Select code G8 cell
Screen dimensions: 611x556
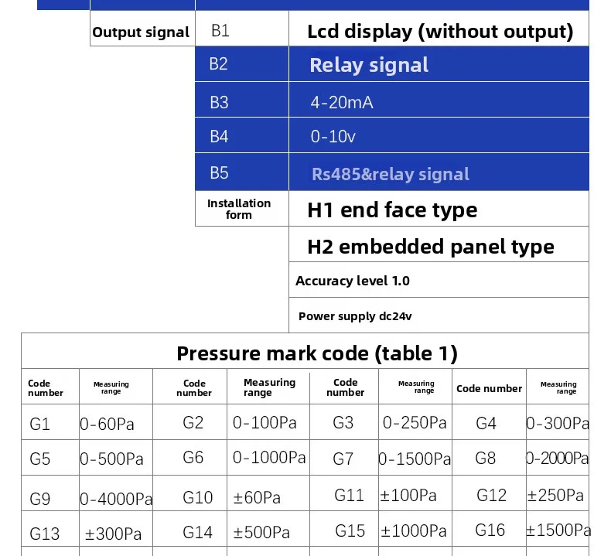(x=489, y=458)
